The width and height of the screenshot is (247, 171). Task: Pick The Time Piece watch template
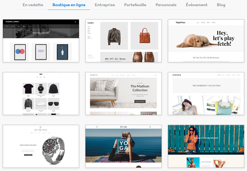pyautogui.click(x=41, y=146)
